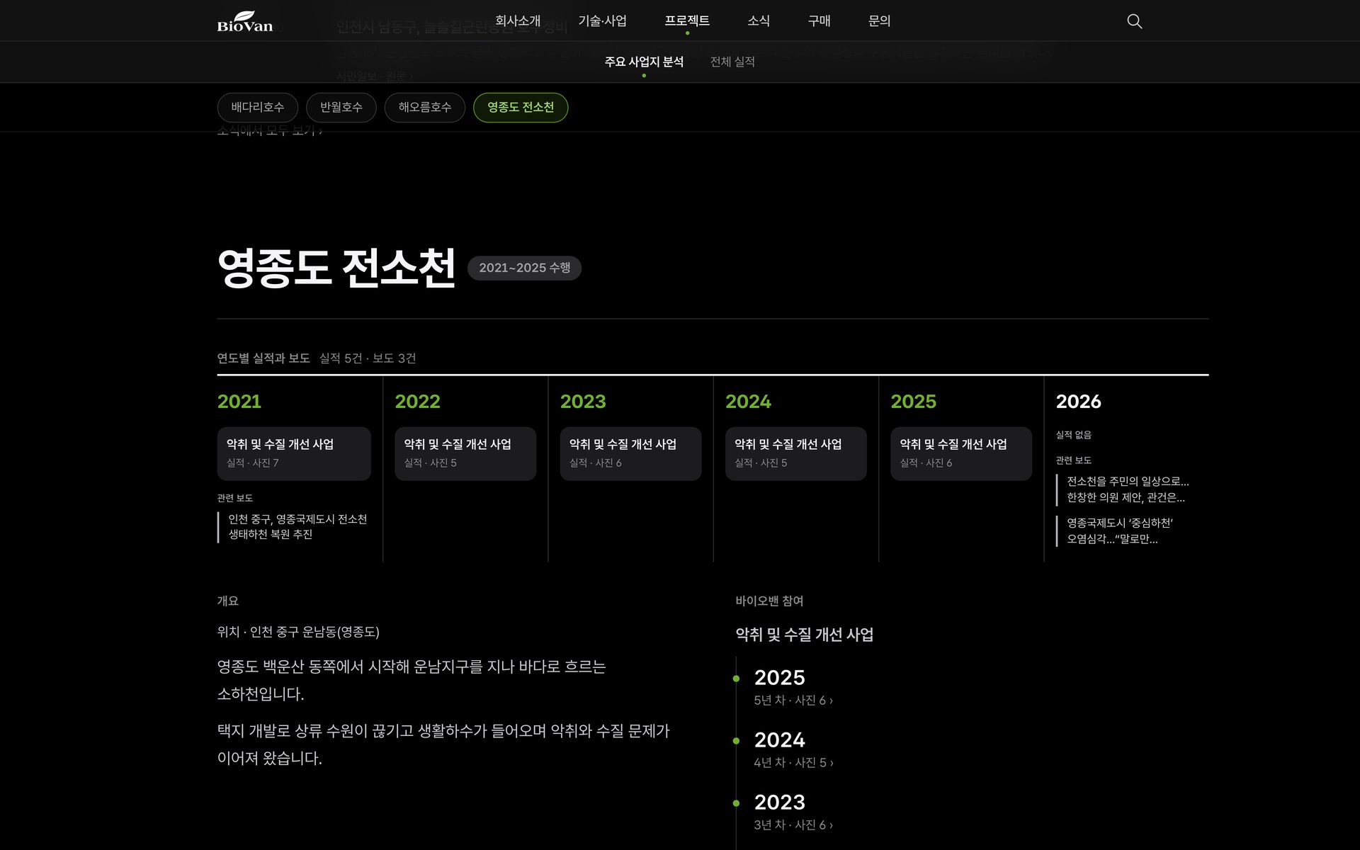Click the 실적 없음 text under 2026

click(x=1073, y=435)
